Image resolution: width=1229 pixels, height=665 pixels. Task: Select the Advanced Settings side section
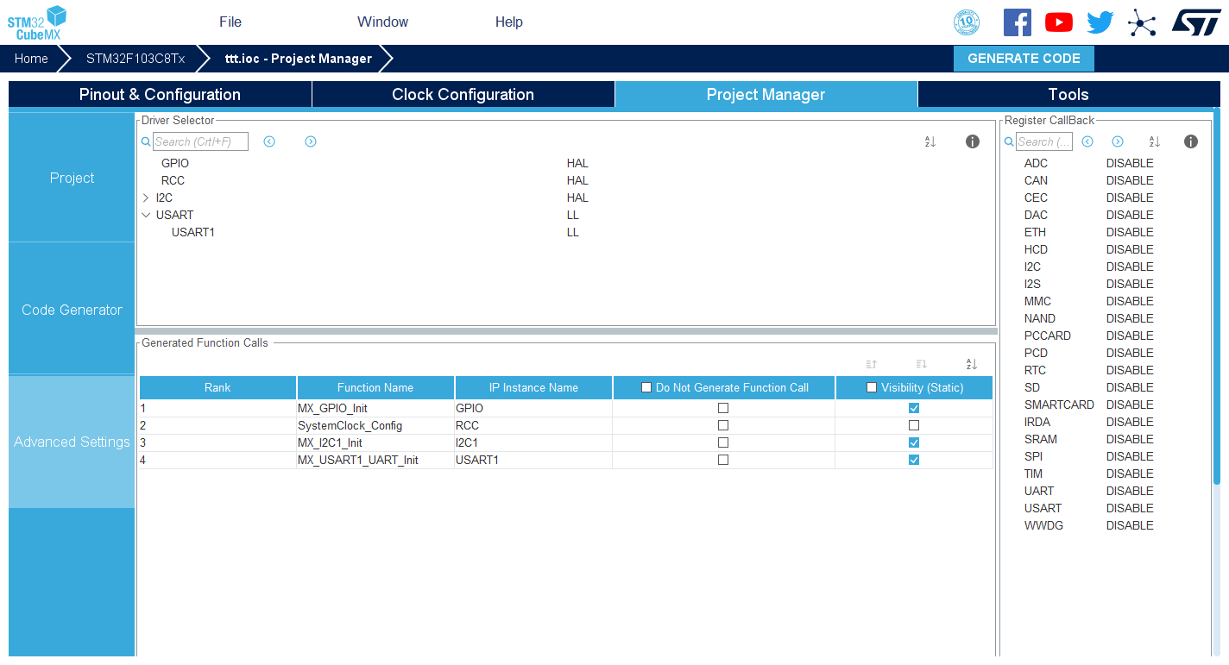click(72, 442)
